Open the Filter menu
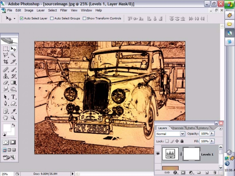Screen dimensions: 235x176 [64, 10]
